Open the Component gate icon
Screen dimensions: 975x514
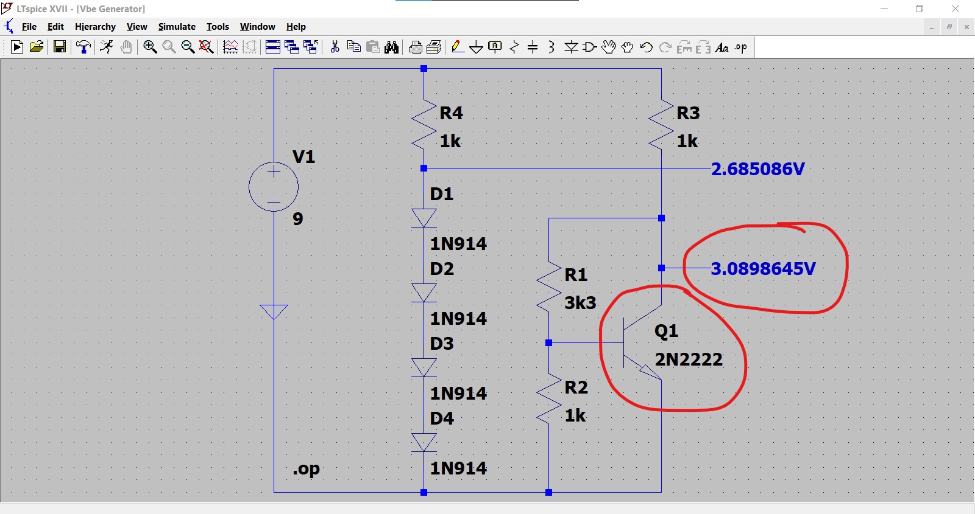click(x=590, y=47)
